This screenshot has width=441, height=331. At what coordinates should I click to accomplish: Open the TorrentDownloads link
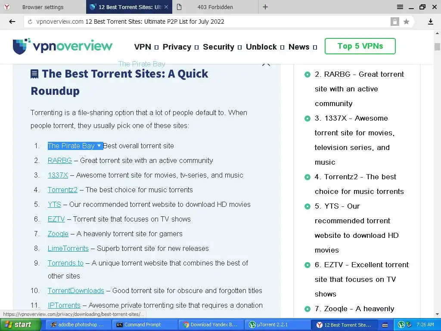(x=76, y=290)
